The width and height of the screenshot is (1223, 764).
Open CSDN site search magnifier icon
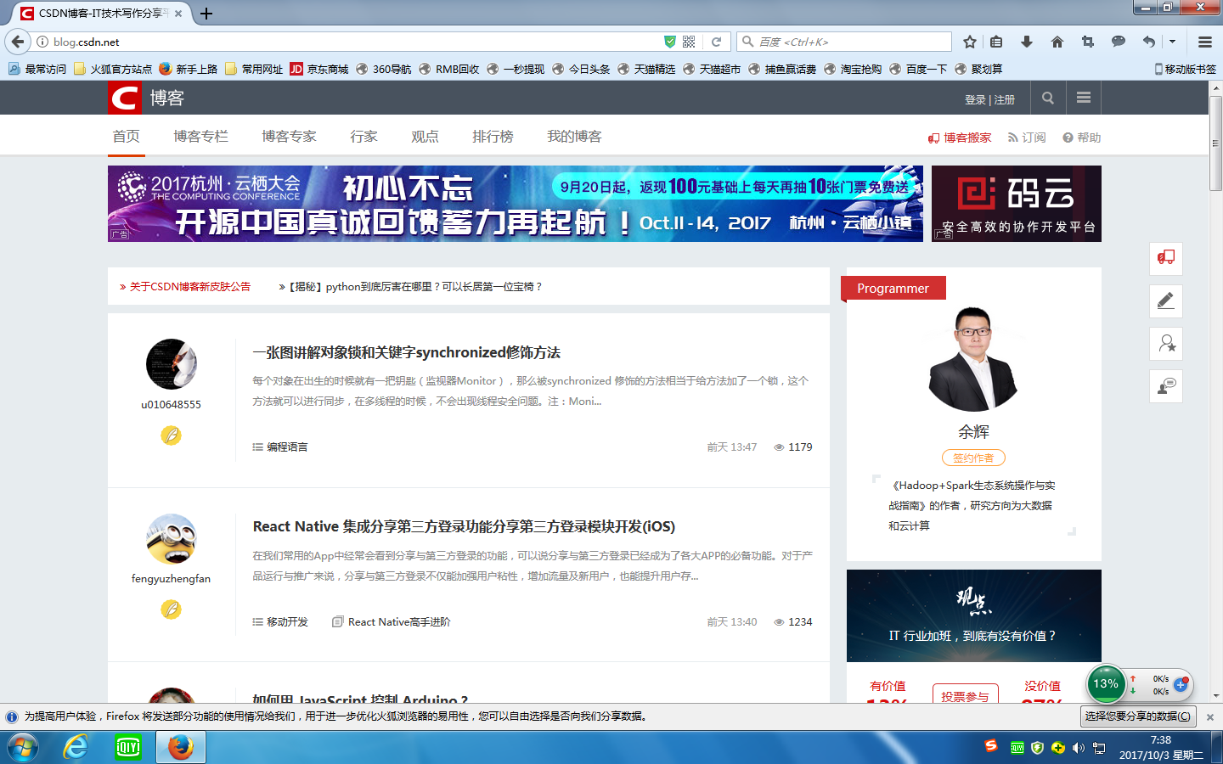point(1048,98)
